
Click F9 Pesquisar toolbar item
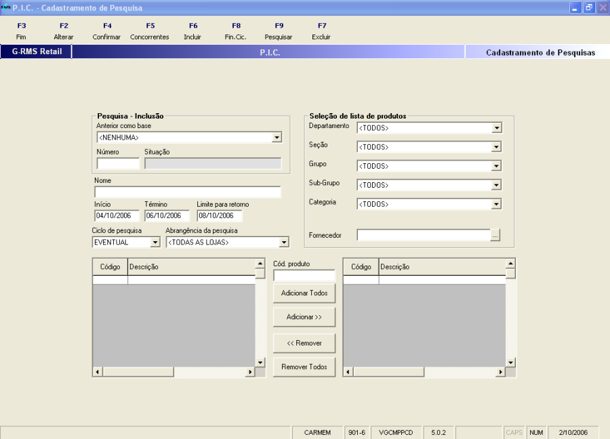(x=279, y=31)
